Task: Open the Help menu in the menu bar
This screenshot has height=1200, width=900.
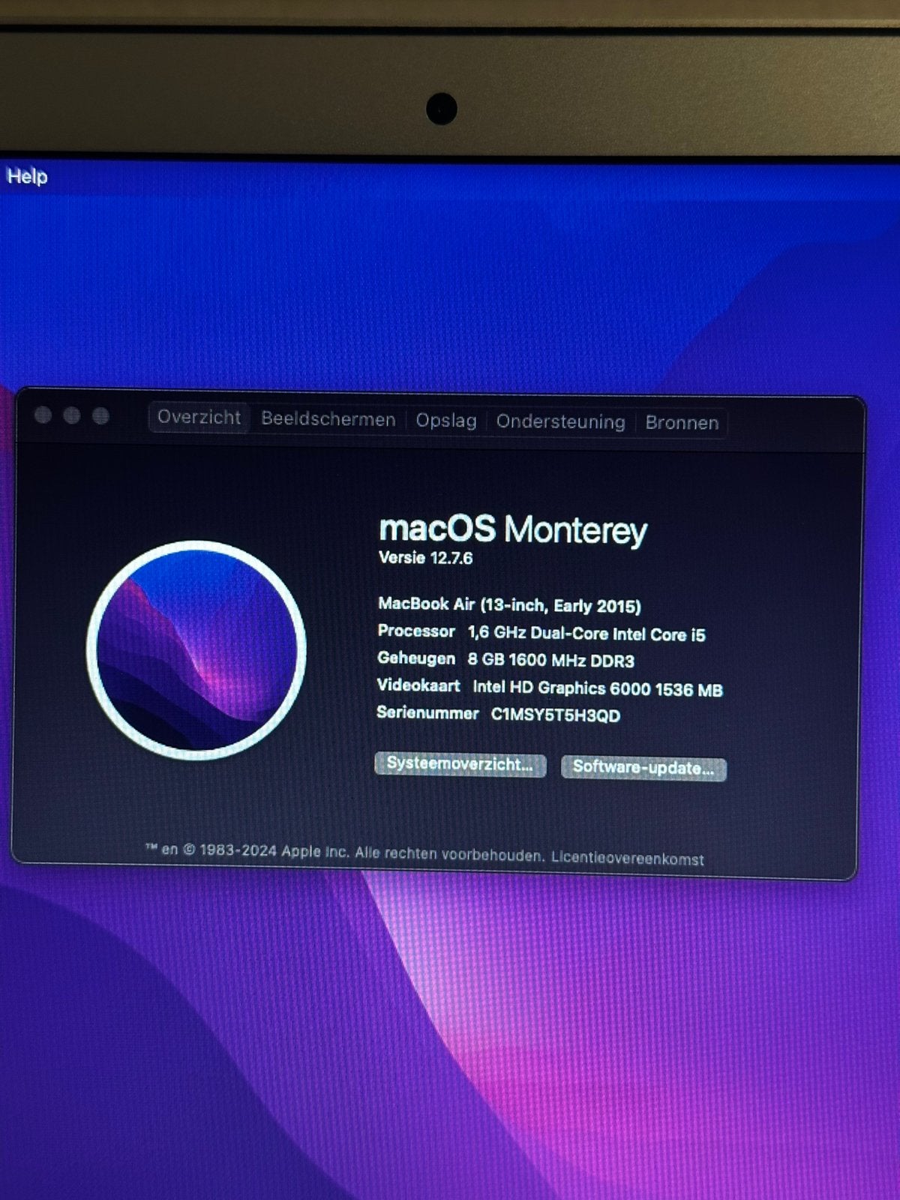Action: 27,176
